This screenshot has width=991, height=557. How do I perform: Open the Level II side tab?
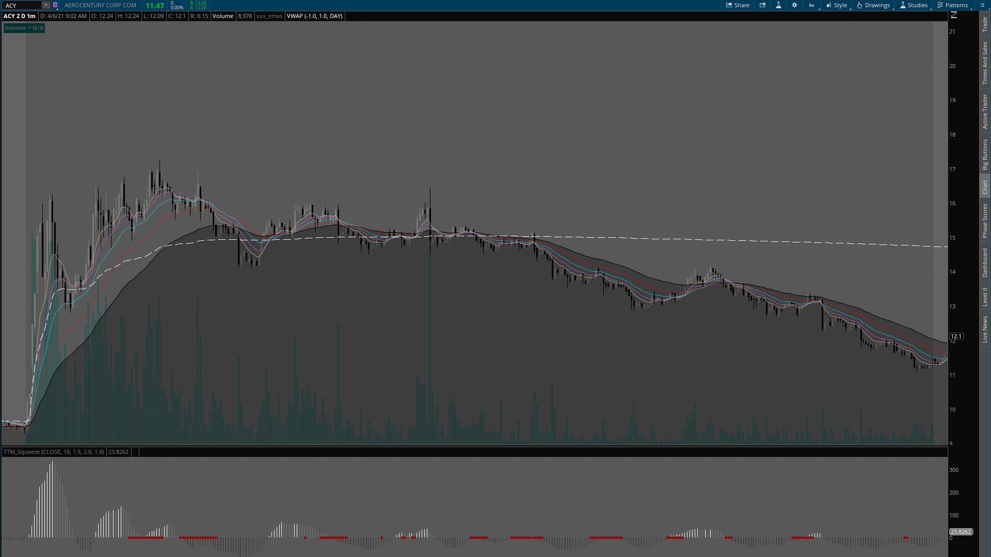[x=985, y=297]
